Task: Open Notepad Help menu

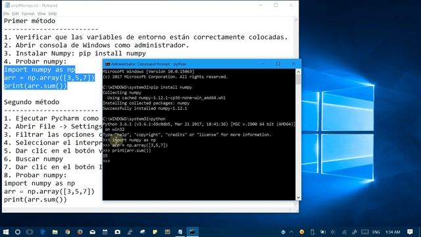Action: (x=53, y=13)
